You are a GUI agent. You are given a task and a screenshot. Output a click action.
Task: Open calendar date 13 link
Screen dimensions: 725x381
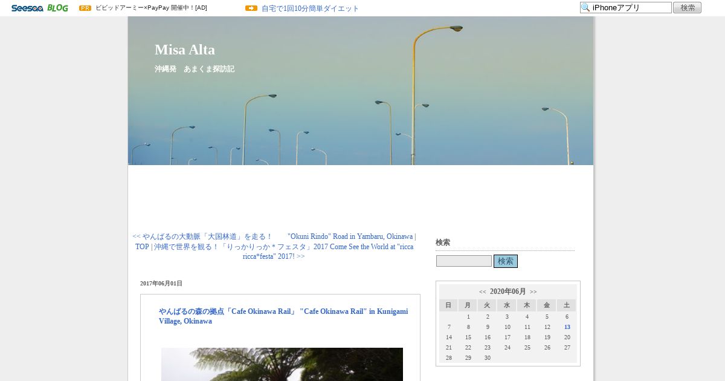(567, 327)
